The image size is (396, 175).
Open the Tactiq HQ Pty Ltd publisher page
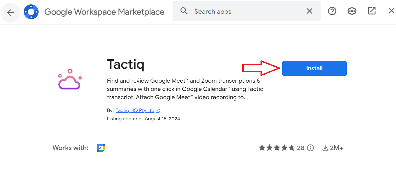pos(135,110)
